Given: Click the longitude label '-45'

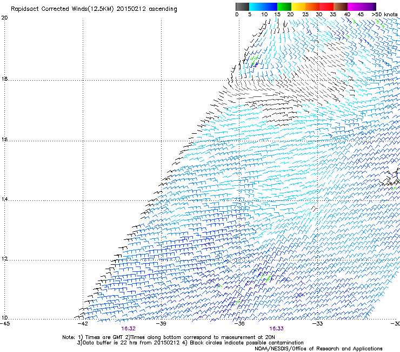Looking at the screenshot, I should pos(5,324).
